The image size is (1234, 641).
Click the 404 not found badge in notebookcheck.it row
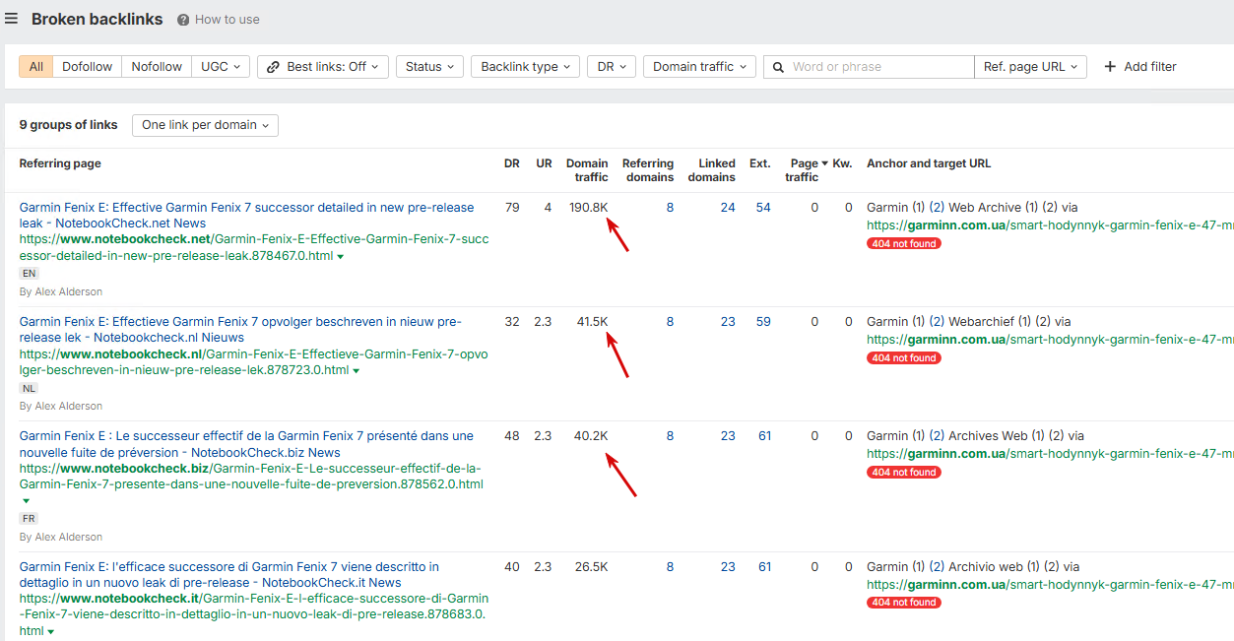click(x=903, y=603)
